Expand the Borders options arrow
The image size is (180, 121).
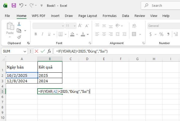click(65, 34)
